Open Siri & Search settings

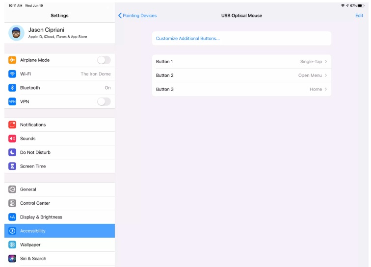coord(60,258)
